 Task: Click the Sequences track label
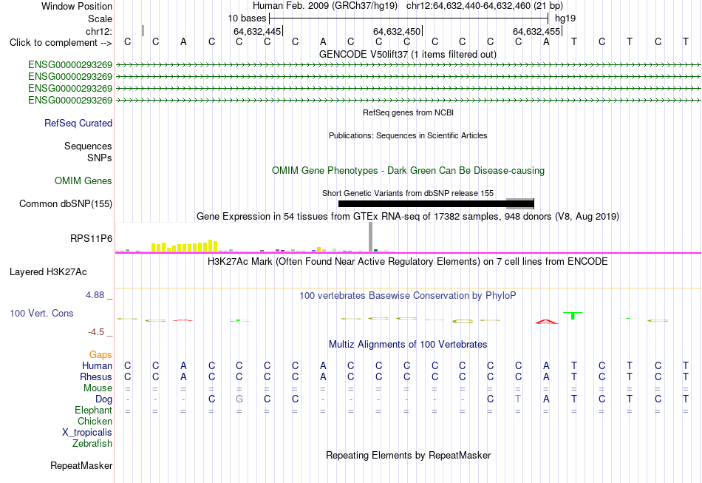click(x=88, y=146)
